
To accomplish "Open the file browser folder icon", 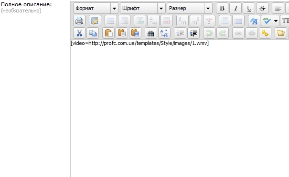I will (x=281, y=33).
